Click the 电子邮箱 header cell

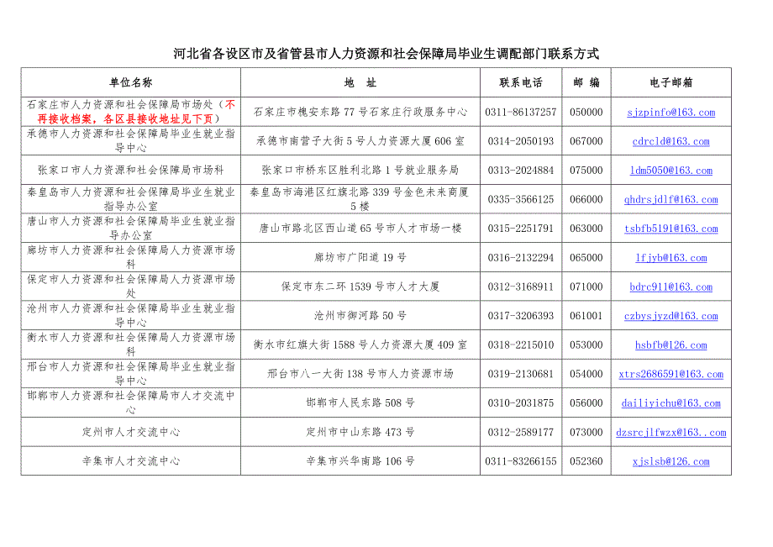pyautogui.click(x=670, y=83)
